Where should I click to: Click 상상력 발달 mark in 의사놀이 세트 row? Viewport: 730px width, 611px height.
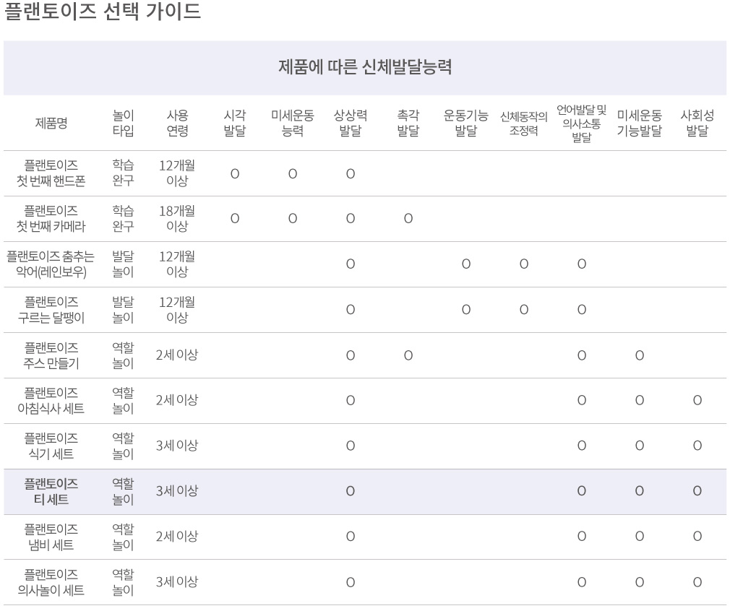click(x=351, y=583)
